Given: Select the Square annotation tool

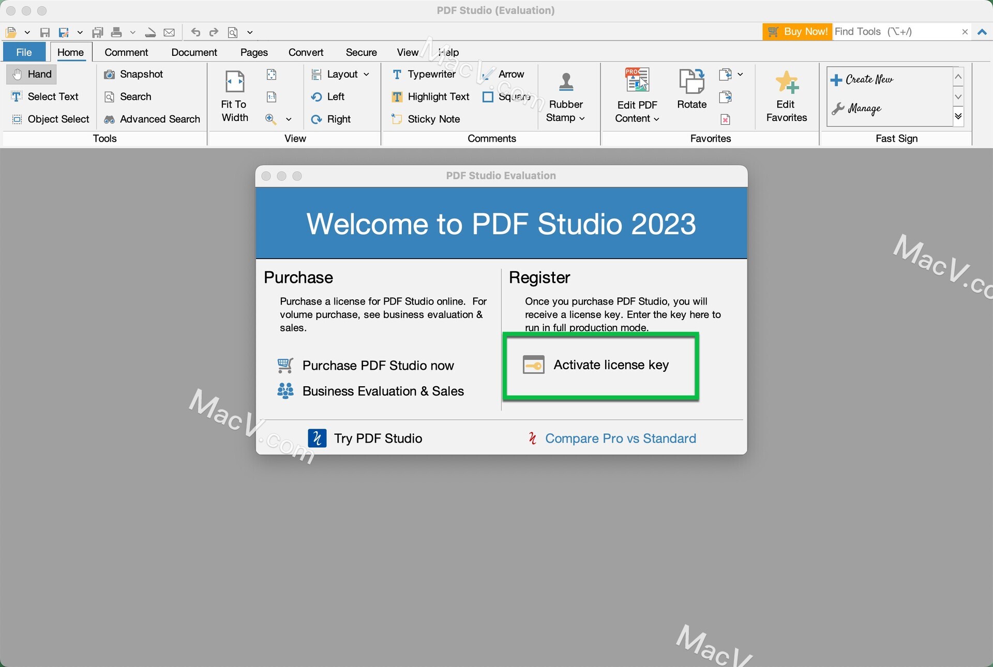Looking at the screenshot, I should (506, 96).
